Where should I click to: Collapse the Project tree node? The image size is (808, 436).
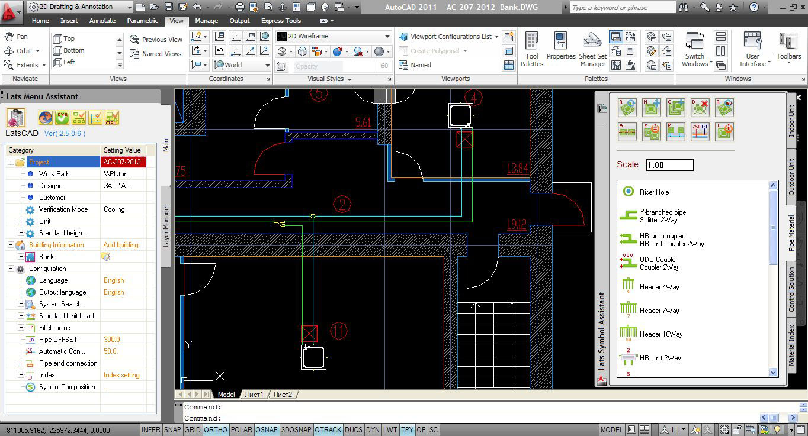[11, 162]
